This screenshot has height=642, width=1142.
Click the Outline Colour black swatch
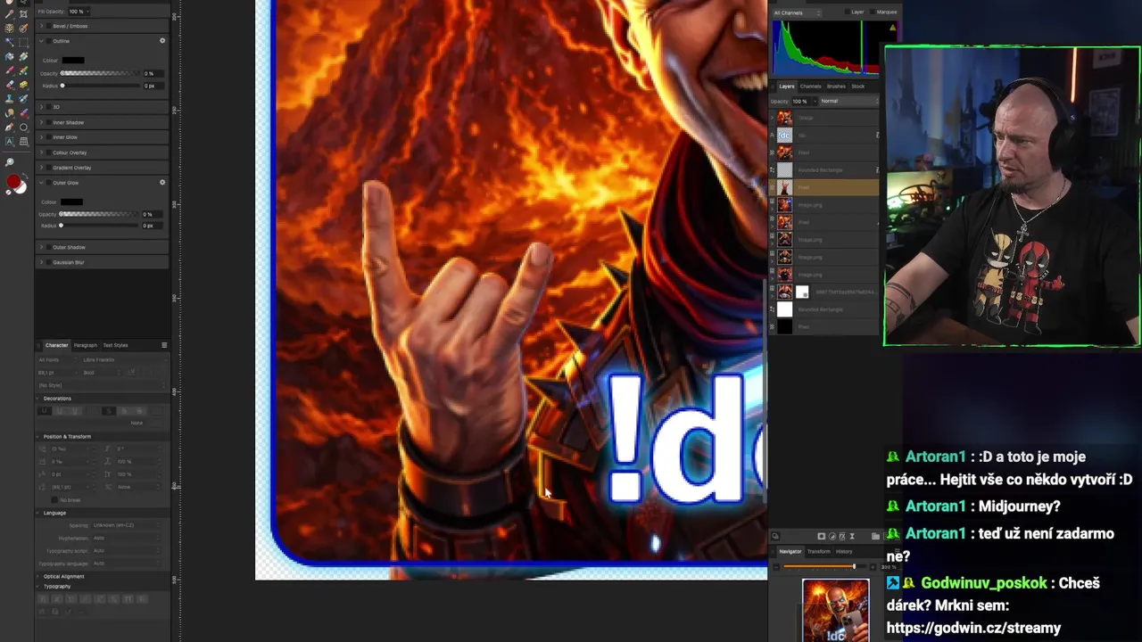click(73, 60)
